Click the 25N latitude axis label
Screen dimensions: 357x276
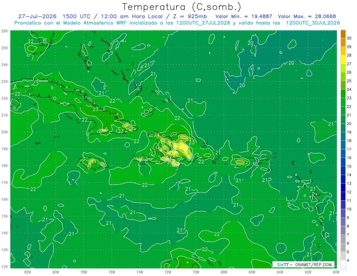coord(4,48)
